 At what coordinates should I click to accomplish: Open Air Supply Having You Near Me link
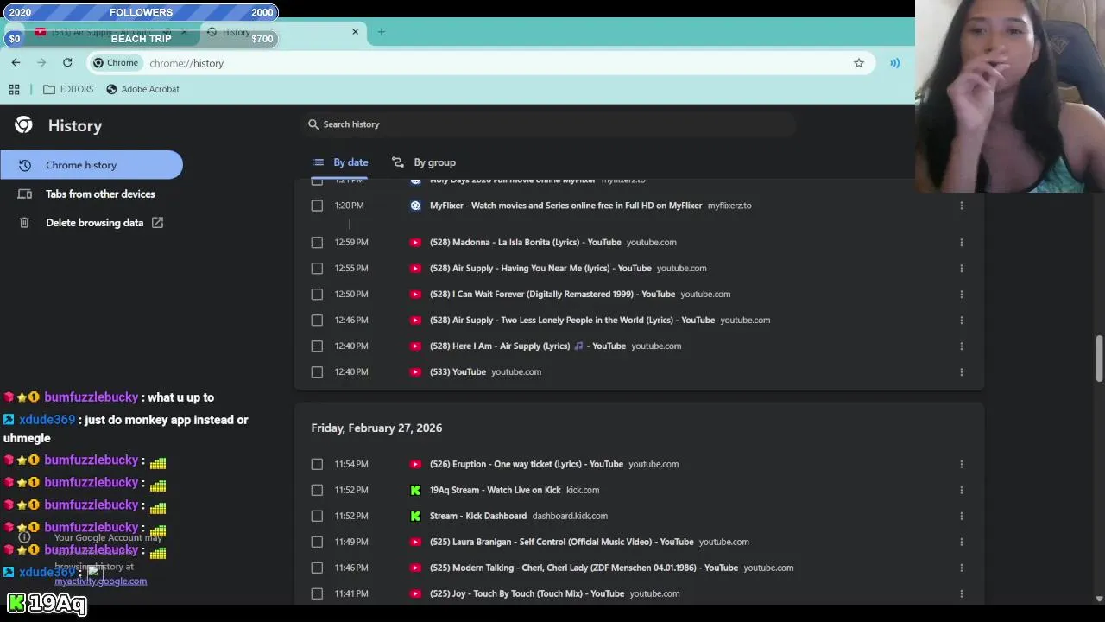(540, 269)
